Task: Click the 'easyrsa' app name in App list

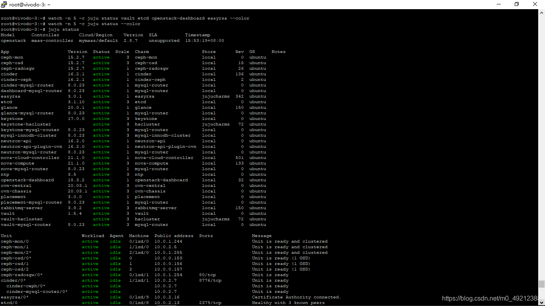Action: click(x=10, y=96)
